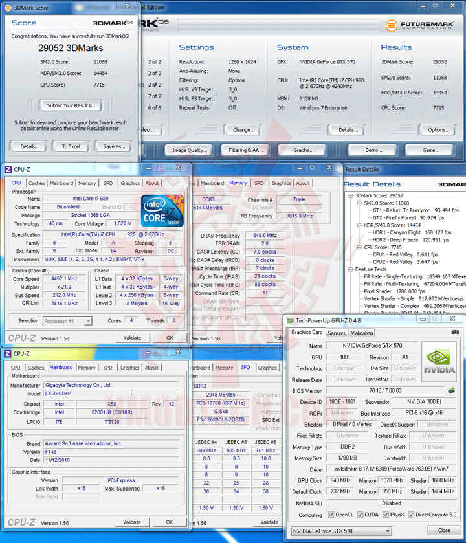Viewport: 466px width, 543px height.
Task: Click the BIOS save chip icon in GPU-Z
Action: [452, 391]
